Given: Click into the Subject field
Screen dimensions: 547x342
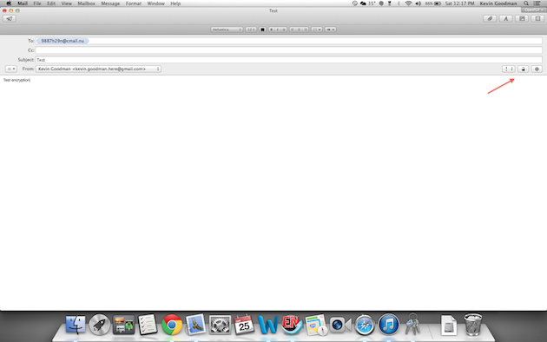Looking at the screenshot, I should tap(289, 60).
